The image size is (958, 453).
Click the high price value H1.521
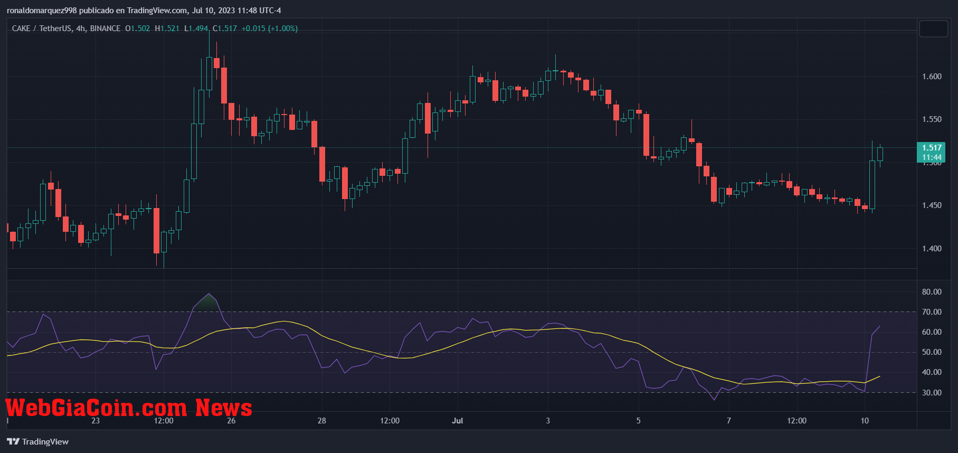tap(167, 29)
